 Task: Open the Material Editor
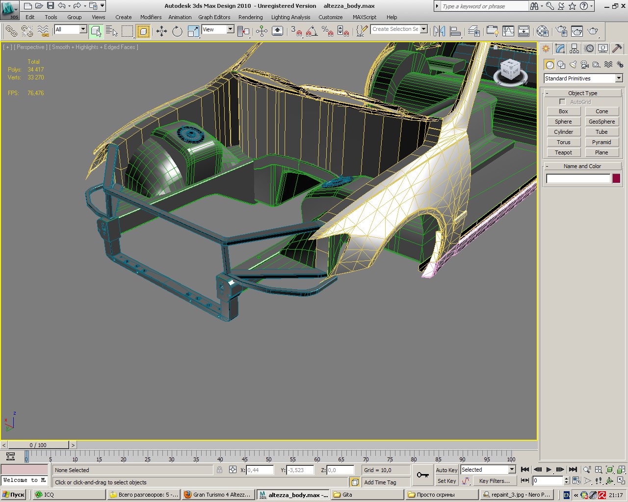point(542,31)
